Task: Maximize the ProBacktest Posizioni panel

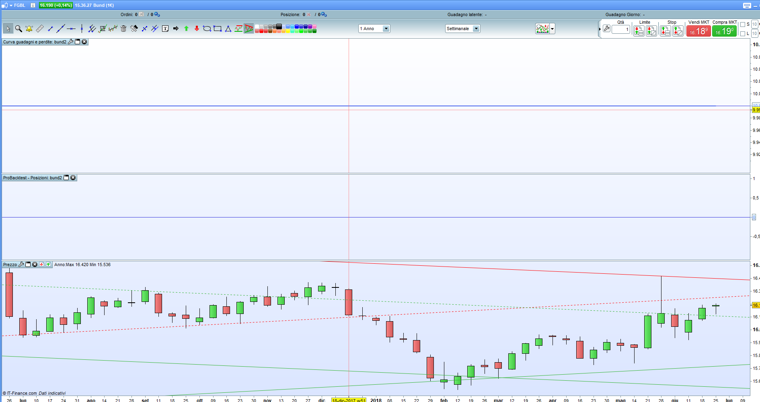Action: pyautogui.click(x=66, y=178)
